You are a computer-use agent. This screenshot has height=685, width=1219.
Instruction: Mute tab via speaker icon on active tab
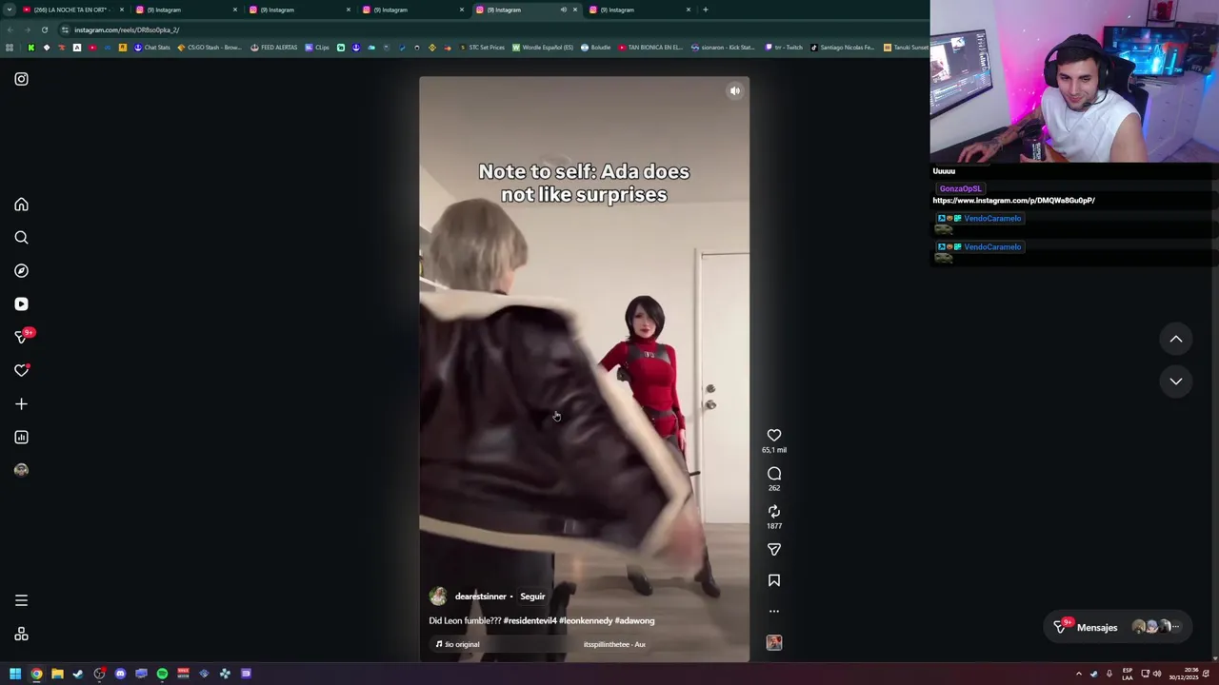[x=563, y=10]
